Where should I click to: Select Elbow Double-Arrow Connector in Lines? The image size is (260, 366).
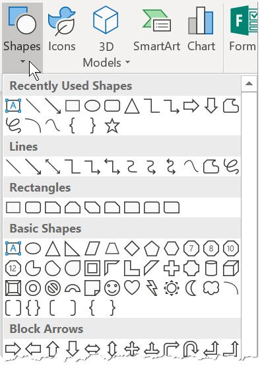112,166
